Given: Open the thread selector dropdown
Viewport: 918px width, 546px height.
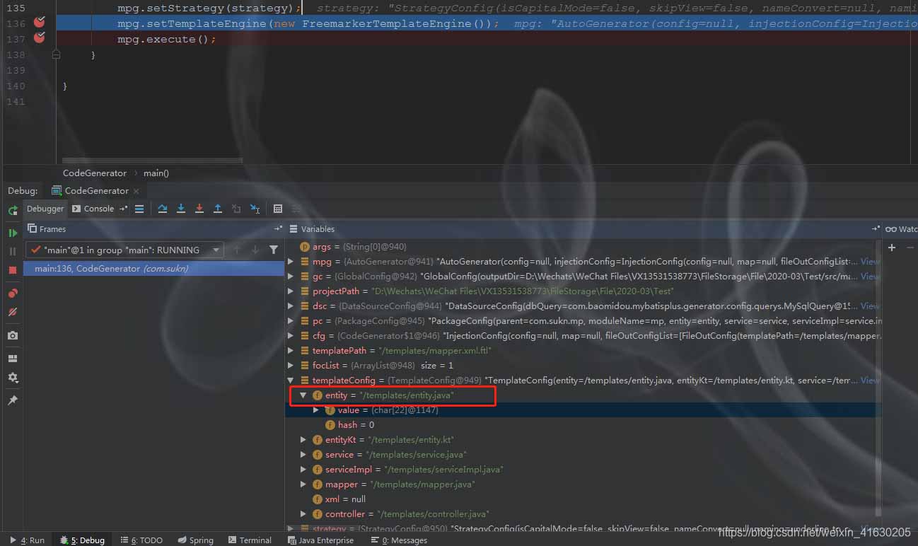Looking at the screenshot, I should tap(216, 250).
